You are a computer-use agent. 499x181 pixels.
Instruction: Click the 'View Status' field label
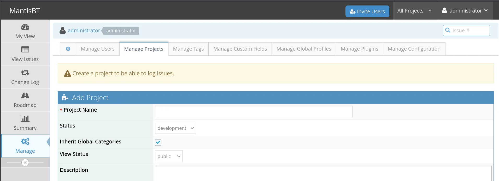click(74, 154)
